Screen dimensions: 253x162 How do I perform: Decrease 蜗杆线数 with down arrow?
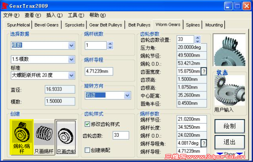(110, 47)
